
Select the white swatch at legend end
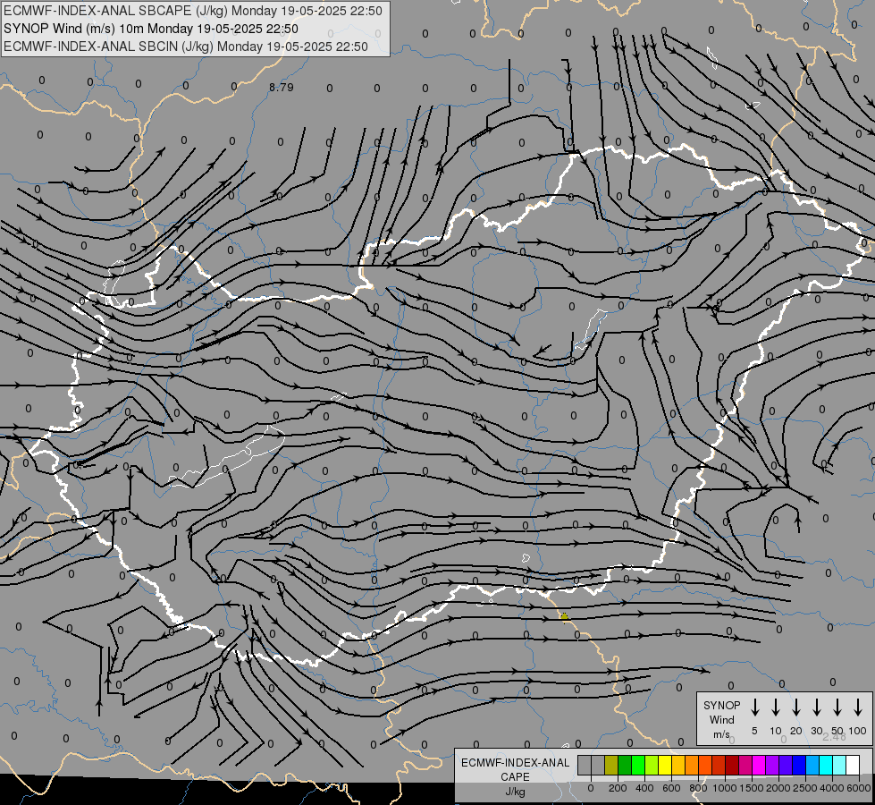tap(852, 765)
